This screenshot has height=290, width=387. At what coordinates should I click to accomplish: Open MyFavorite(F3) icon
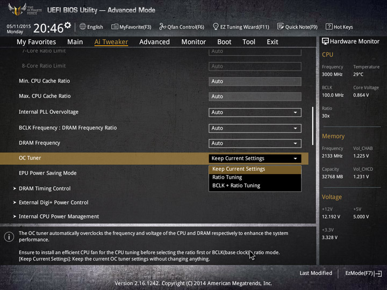tap(114, 27)
